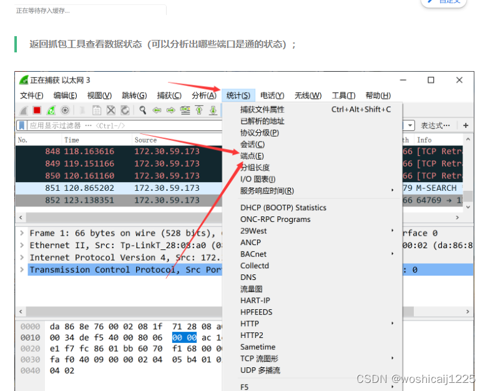Select 捕获文件属性 from statistics menu

tap(312, 109)
